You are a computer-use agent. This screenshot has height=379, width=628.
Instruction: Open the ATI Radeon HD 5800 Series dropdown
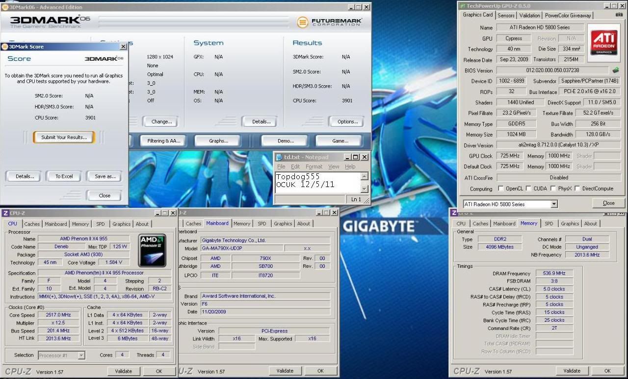(x=554, y=204)
